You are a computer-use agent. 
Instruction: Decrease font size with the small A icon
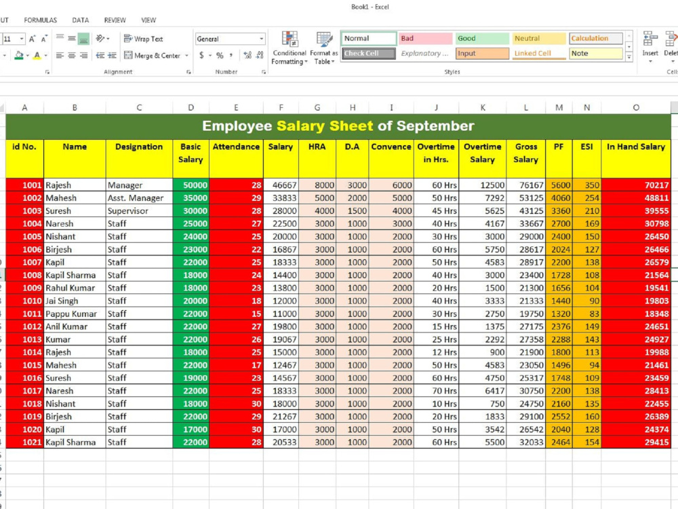(43, 39)
